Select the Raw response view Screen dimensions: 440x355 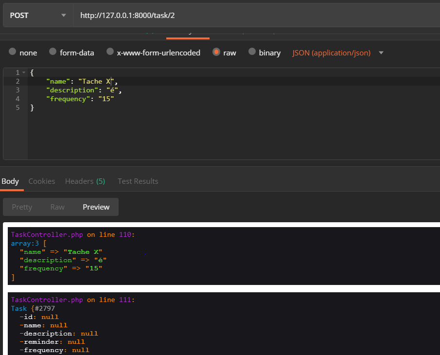click(x=57, y=207)
